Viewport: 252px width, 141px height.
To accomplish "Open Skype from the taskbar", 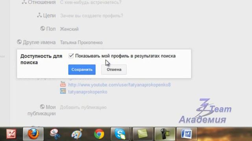I will pos(120,134).
